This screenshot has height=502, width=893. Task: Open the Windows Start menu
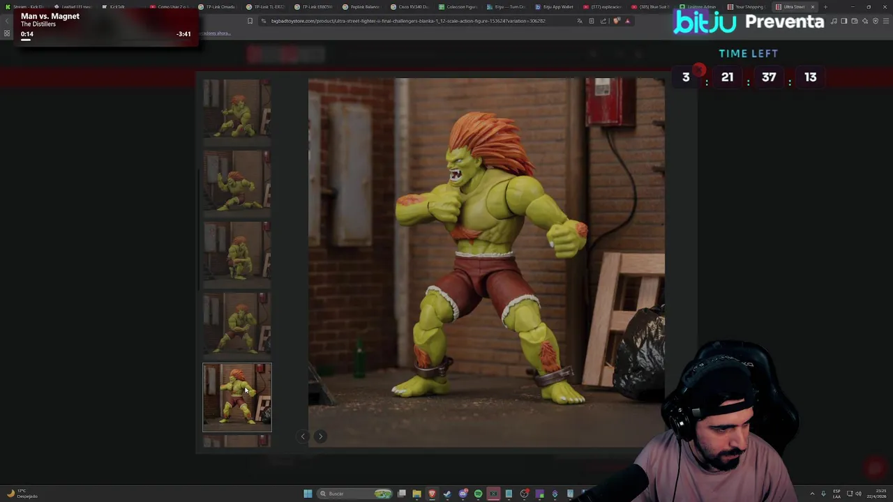click(x=308, y=494)
